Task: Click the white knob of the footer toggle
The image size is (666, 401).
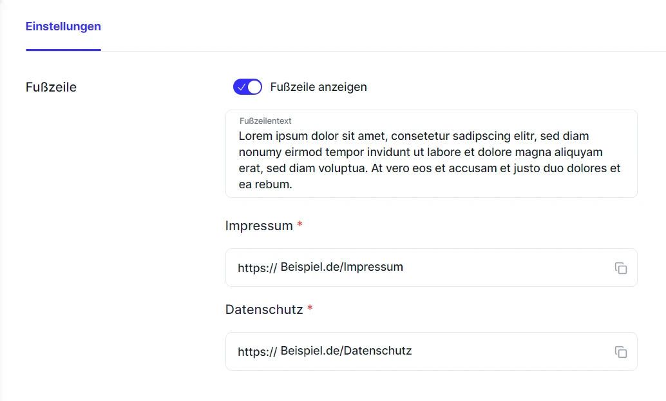Action: [x=254, y=87]
